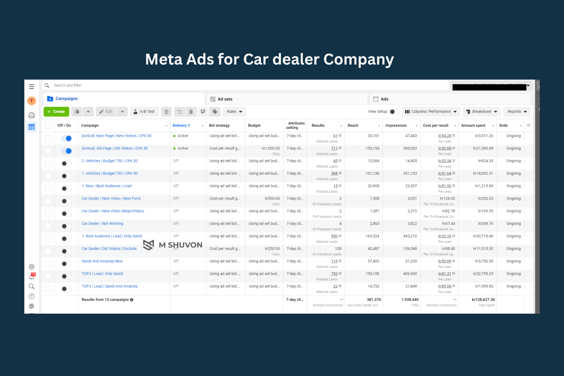Open the date range dropdown arrow
Viewport: 564px width, 376px height.
coord(528,86)
